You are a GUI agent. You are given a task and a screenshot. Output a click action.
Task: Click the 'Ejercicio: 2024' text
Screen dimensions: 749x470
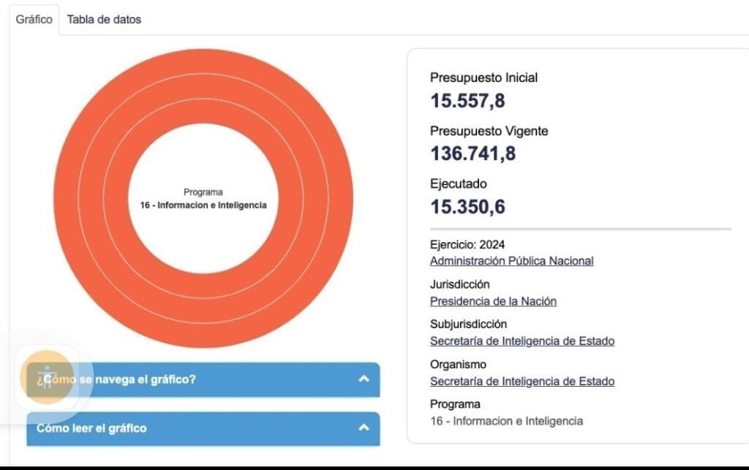467,245
